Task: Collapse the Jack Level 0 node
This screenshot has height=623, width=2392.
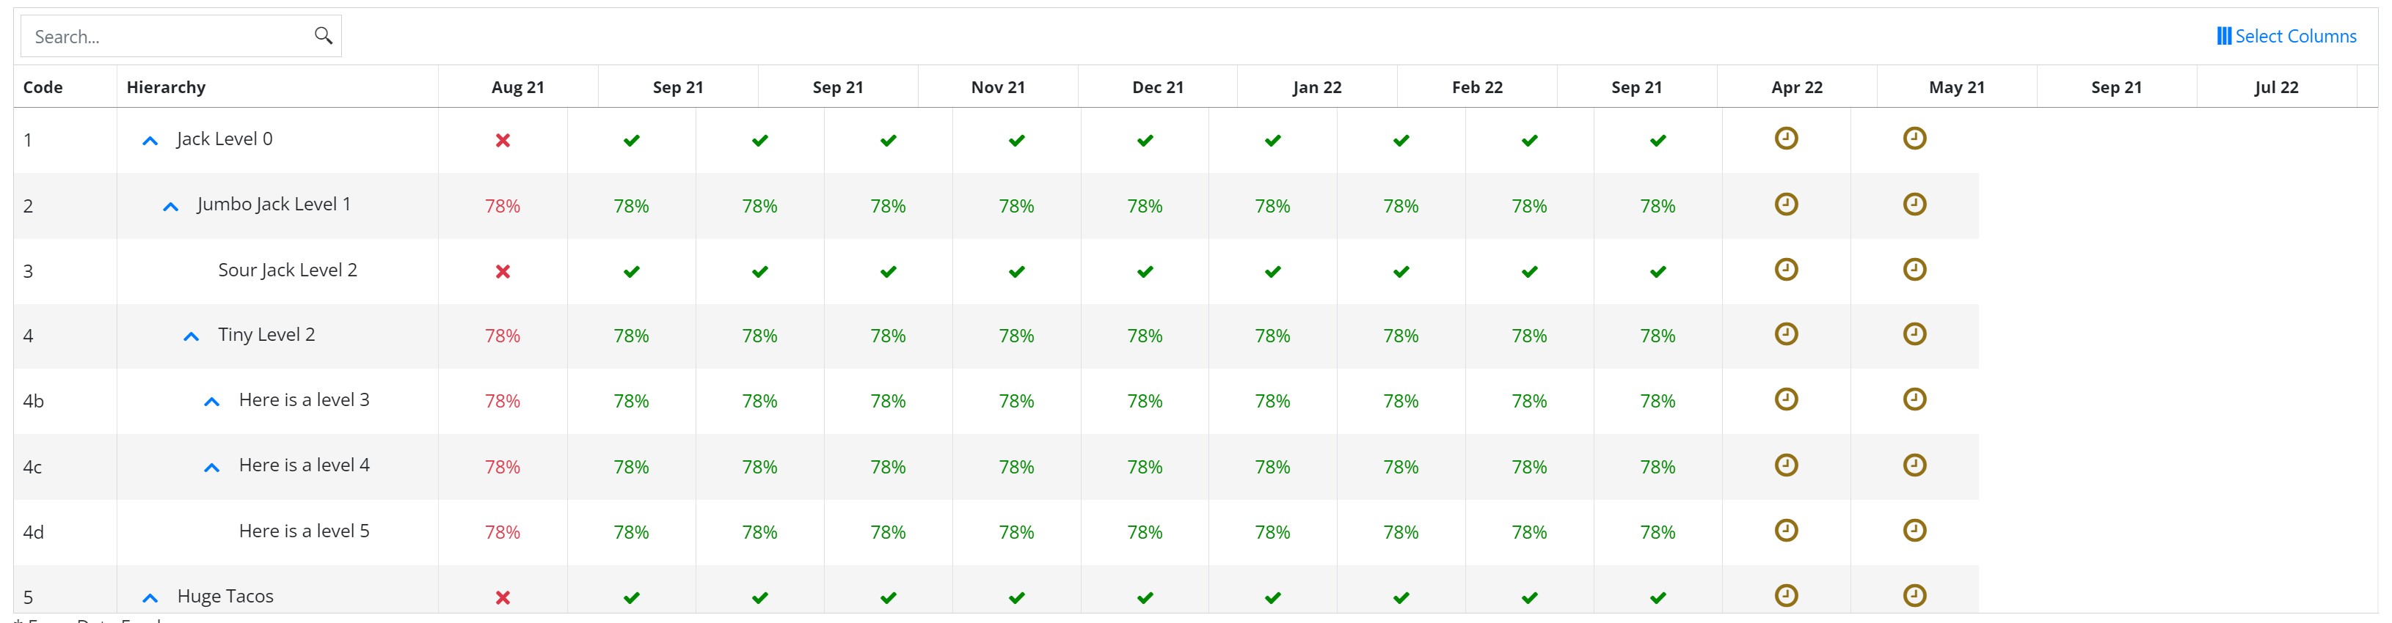Action: coord(150,141)
